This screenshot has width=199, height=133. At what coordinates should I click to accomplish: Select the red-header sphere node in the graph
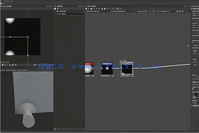pyautogui.click(x=89, y=68)
